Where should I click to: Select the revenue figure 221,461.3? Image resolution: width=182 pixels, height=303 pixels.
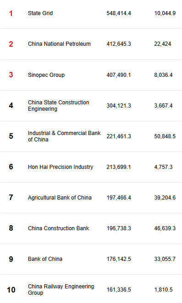click(119, 136)
